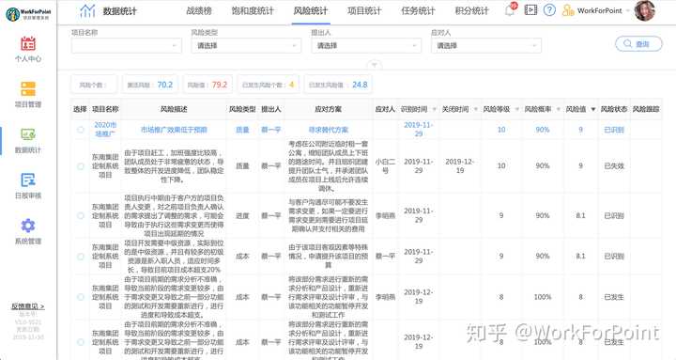The image size is (676, 360).
Task: Select the 进度 risk row radio button
Action: [x=80, y=215]
